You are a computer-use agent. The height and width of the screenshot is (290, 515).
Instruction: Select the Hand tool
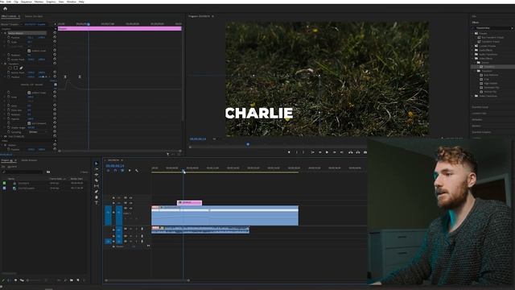[97, 197]
